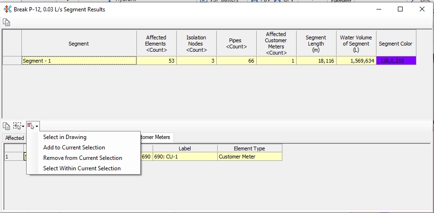434x213 pixels.
Task: Close the Segment Results window
Action: coord(422,9)
